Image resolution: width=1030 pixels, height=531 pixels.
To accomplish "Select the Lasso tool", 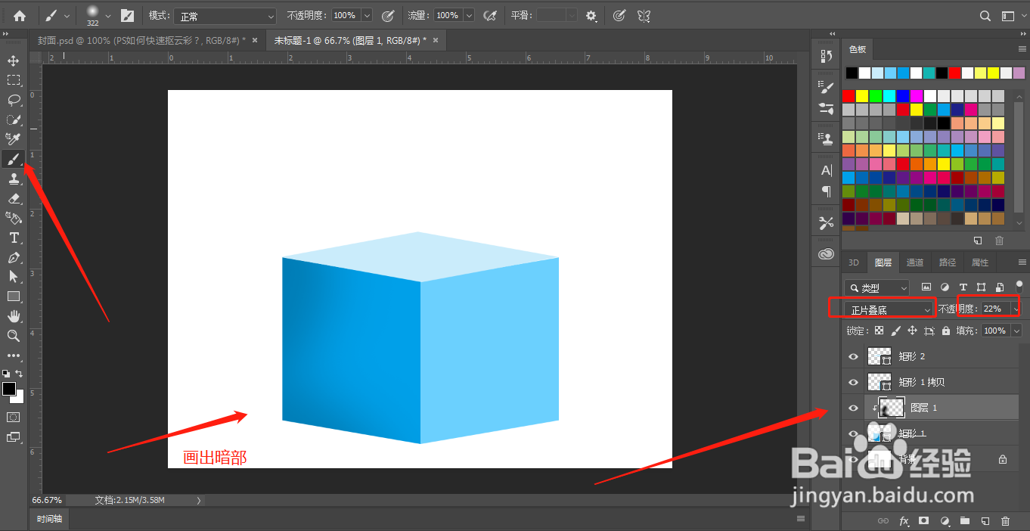I will (14, 100).
